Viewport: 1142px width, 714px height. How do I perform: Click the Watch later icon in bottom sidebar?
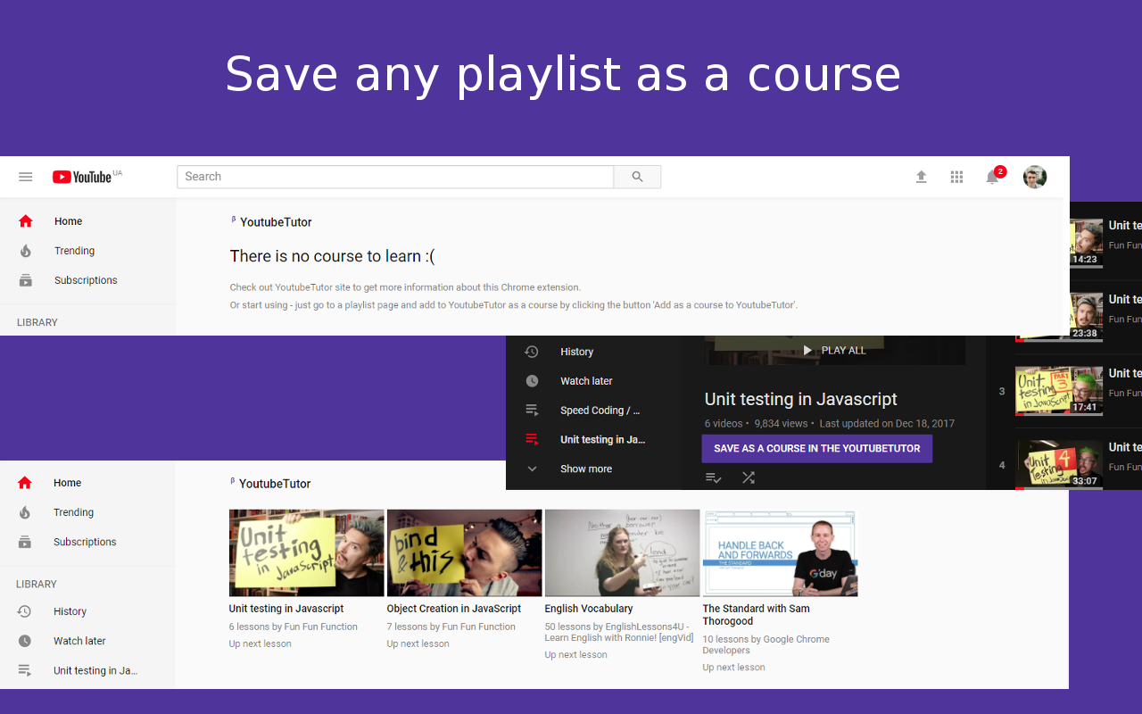point(25,641)
